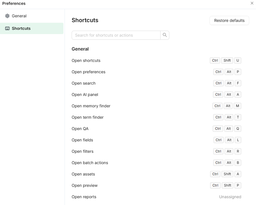This screenshot has height=205, width=256.
Task: Click the keyboard icon beside Shortcuts
Action: pos(7,28)
